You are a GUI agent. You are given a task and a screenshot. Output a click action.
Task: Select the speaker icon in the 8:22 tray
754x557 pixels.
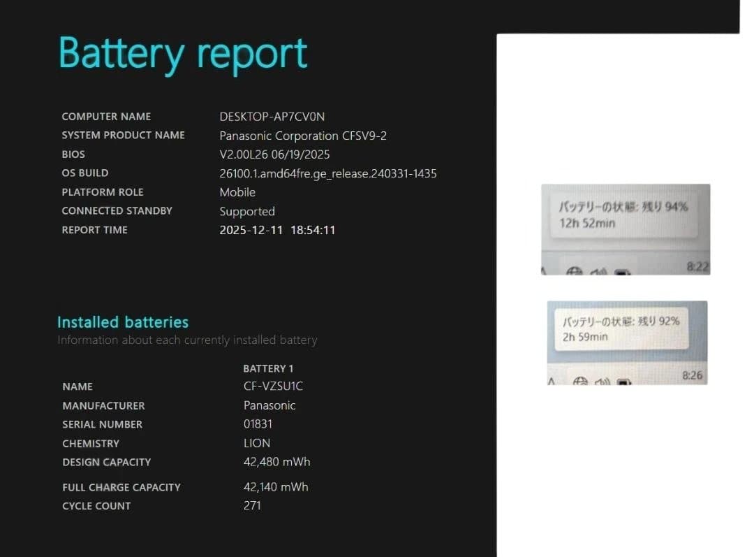[597, 271]
